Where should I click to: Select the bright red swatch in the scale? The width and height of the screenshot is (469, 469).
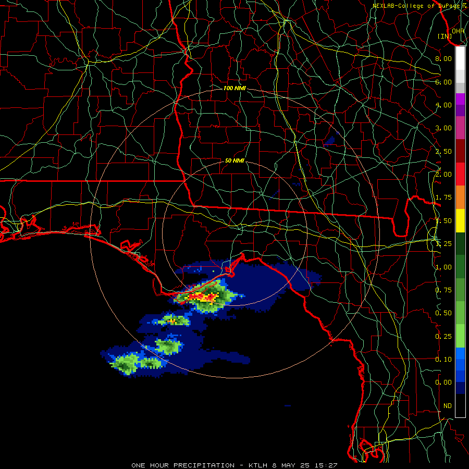(x=460, y=174)
